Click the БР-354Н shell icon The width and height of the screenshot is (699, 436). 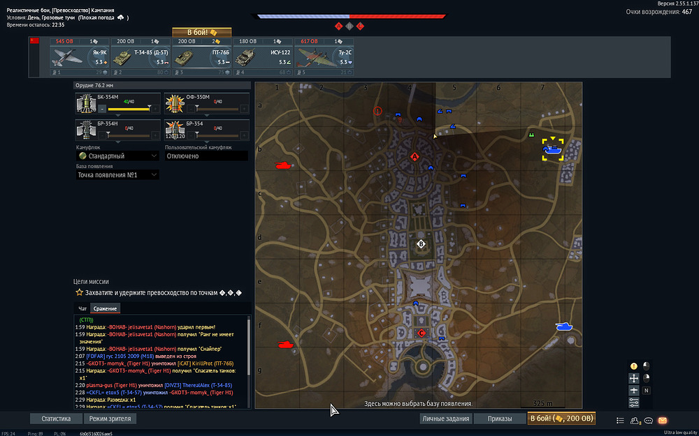tap(86, 130)
